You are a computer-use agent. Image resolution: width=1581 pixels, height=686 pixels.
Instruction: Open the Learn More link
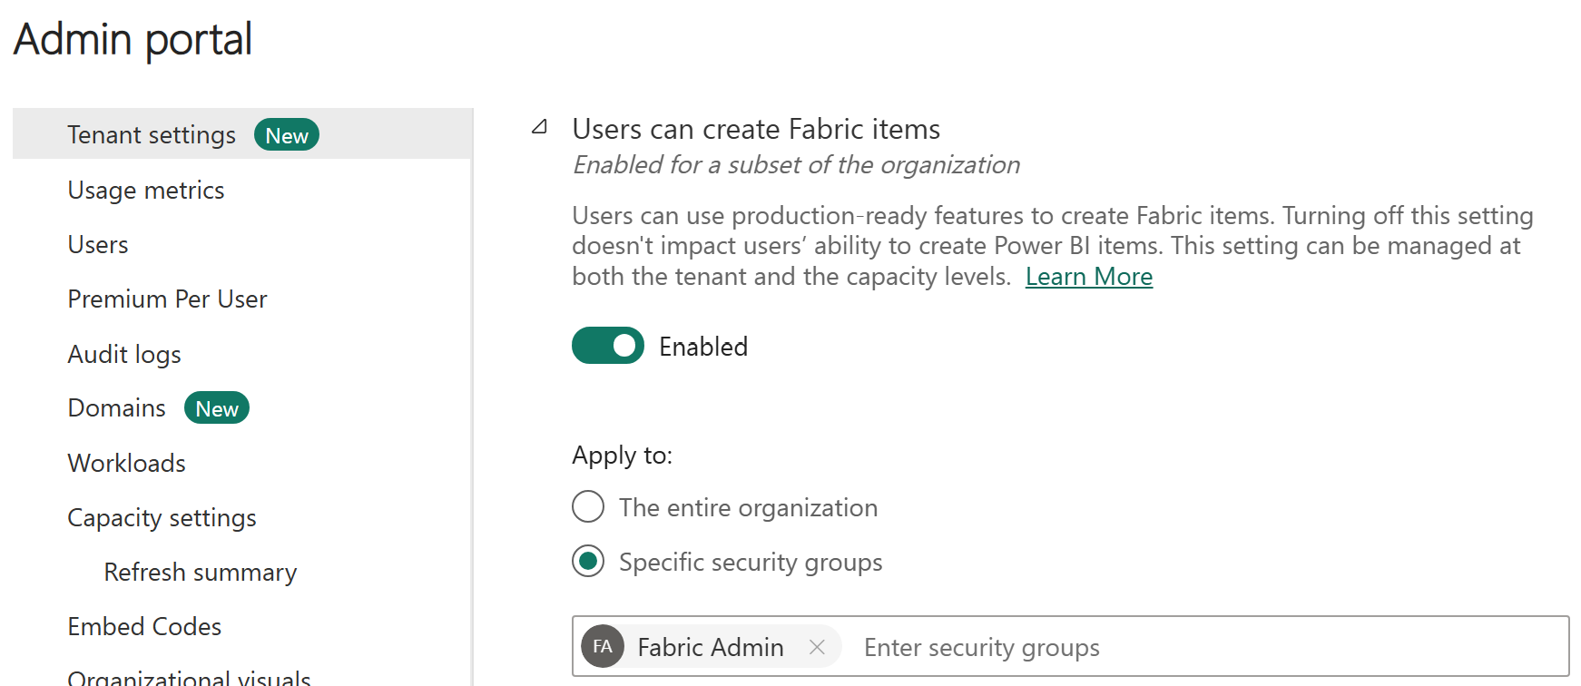point(1088,277)
